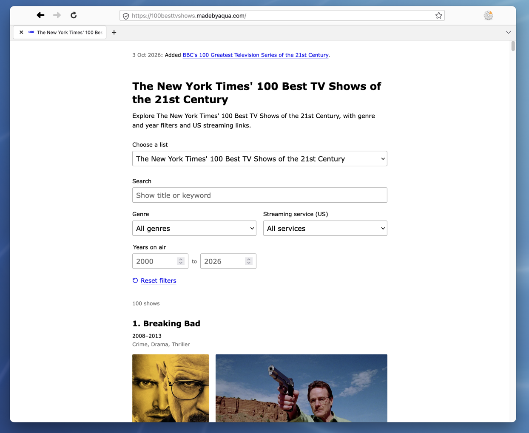Click the start year stepper arrows
The image size is (529, 433).
pyautogui.click(x=181, y=261)
